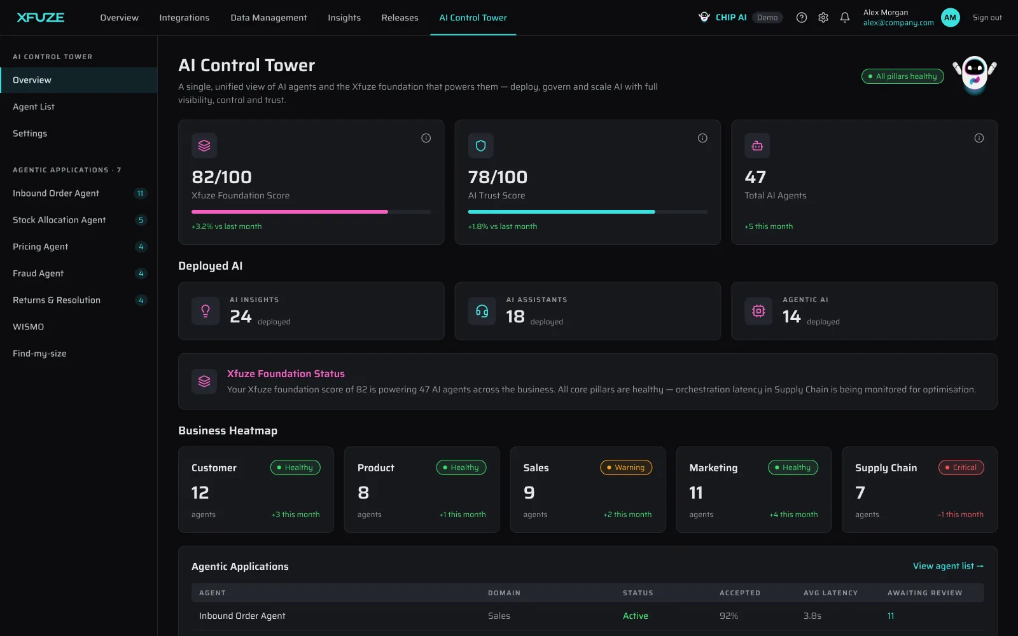Click the AI Assistants headset icon
This screenshot has width=1018, height=636.
coord(482,311)
